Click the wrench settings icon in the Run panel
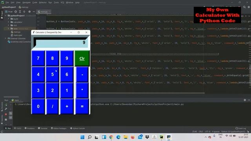The width and height of the screenshot is (251, 141). 6,109
